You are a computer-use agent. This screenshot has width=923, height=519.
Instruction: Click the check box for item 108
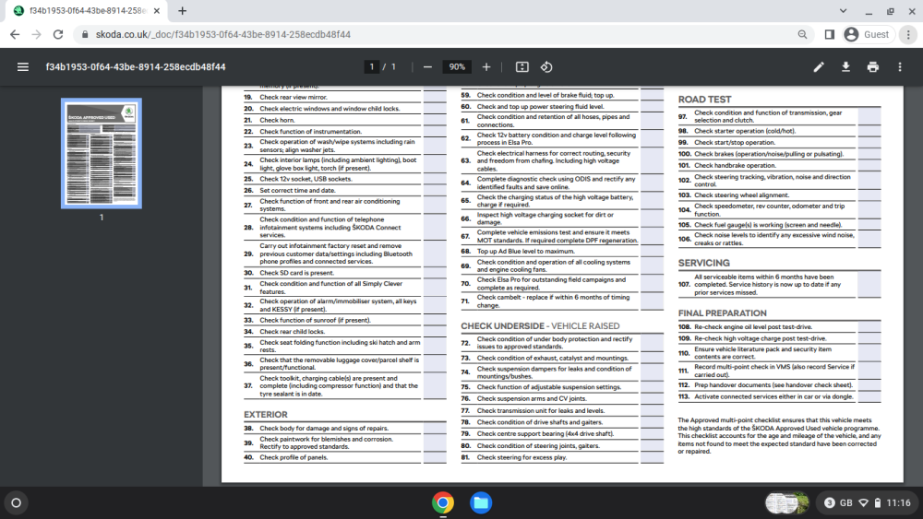tap(869, 327)
